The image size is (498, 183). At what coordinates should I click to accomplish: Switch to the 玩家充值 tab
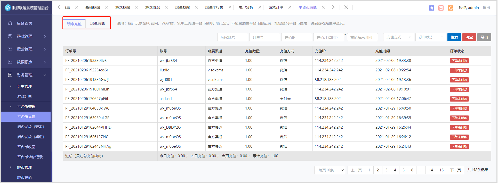coord(74,24)
